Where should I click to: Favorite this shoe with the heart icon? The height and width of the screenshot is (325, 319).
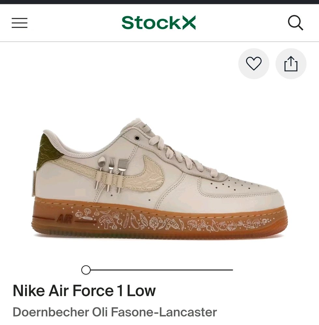[254, 64]
